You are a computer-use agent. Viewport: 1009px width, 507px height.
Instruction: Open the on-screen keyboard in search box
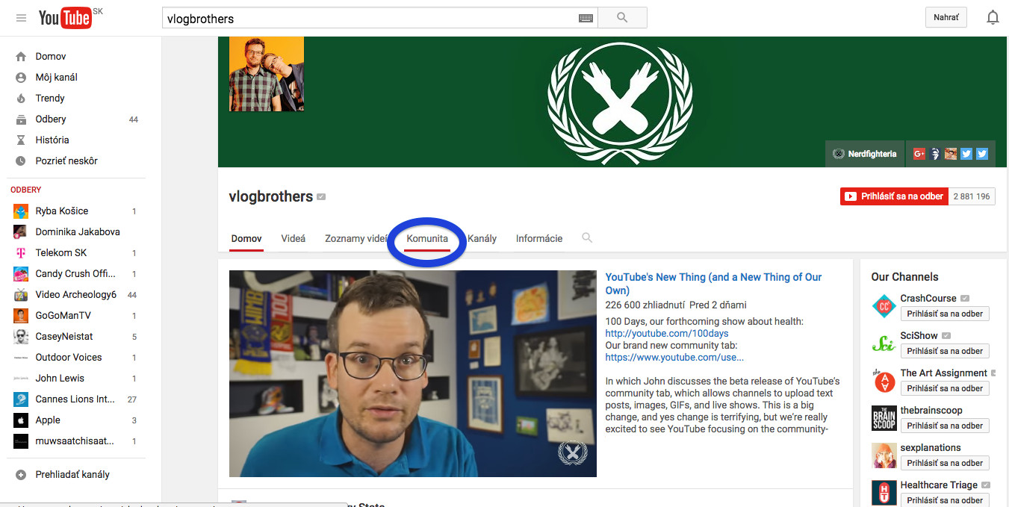coord(586,19)
